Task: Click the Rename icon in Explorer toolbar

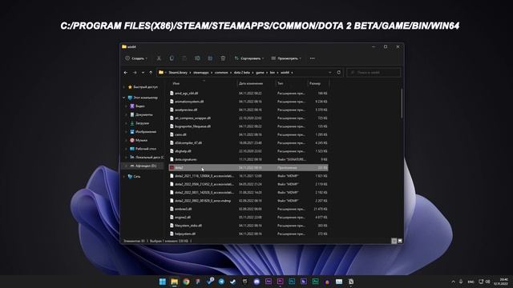Action: [197, 58]
